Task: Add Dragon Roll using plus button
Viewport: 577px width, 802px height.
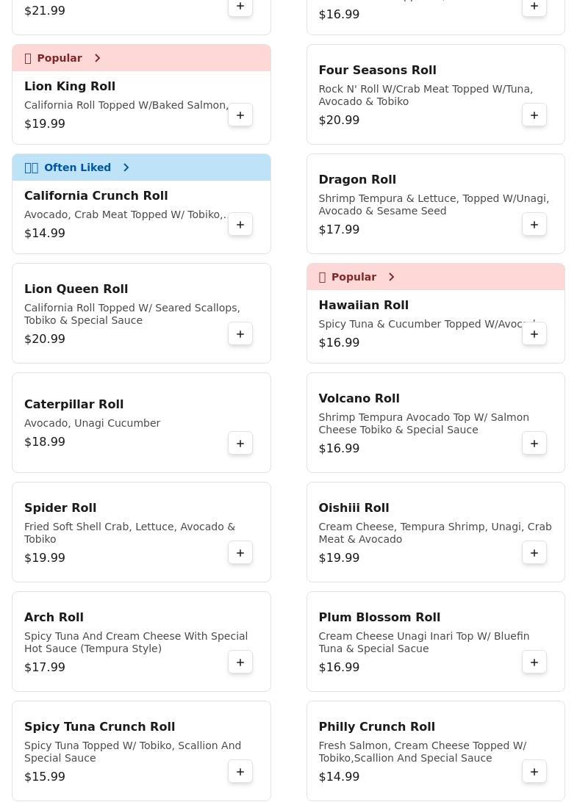Action: [534, 225]
